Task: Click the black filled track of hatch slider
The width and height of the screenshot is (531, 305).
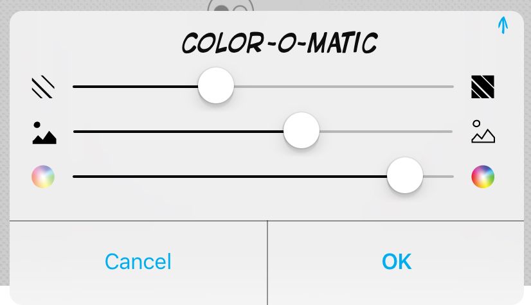Action: coord(136,87)
